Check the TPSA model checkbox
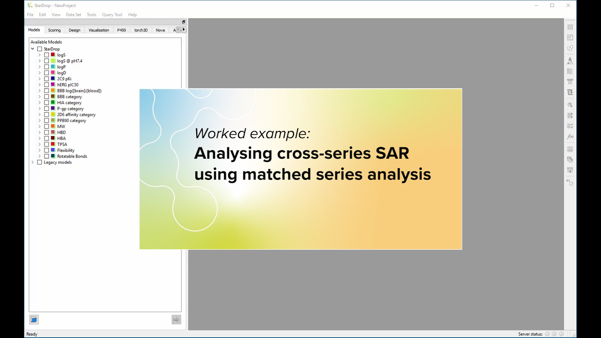The width and height of the screenshot is (601, 338). [x=46, y=144]
